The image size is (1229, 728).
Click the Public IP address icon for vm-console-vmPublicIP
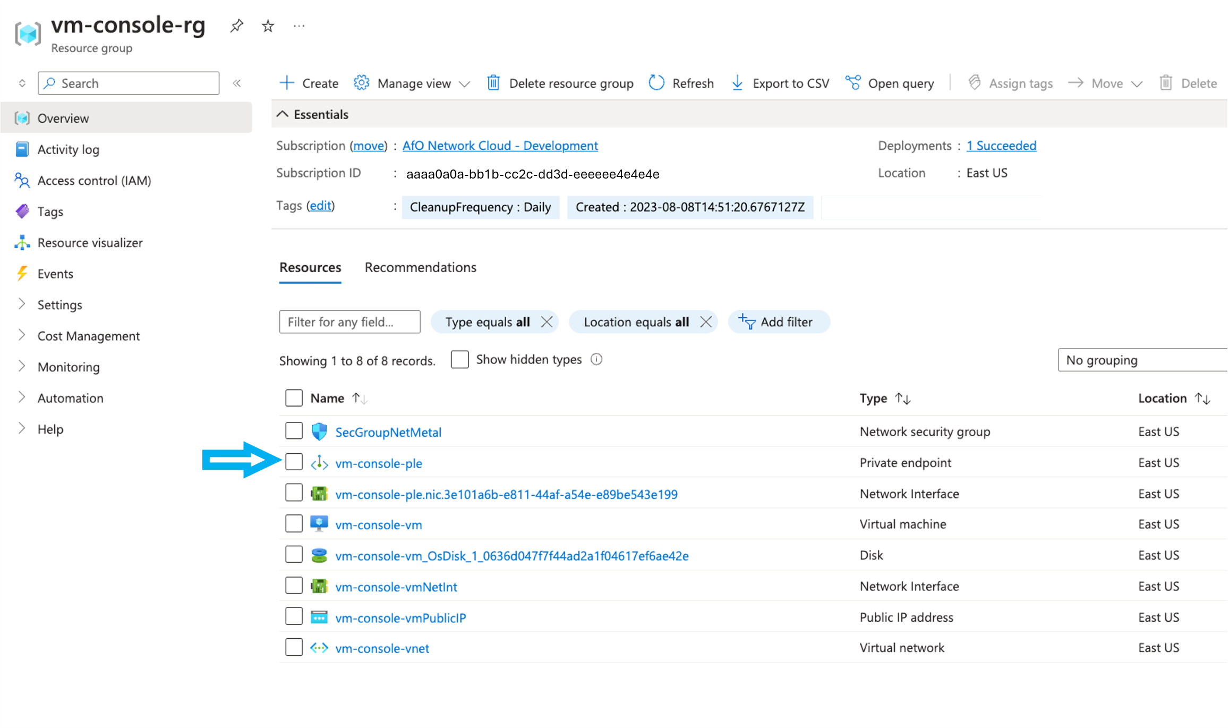tap(318, 617)
